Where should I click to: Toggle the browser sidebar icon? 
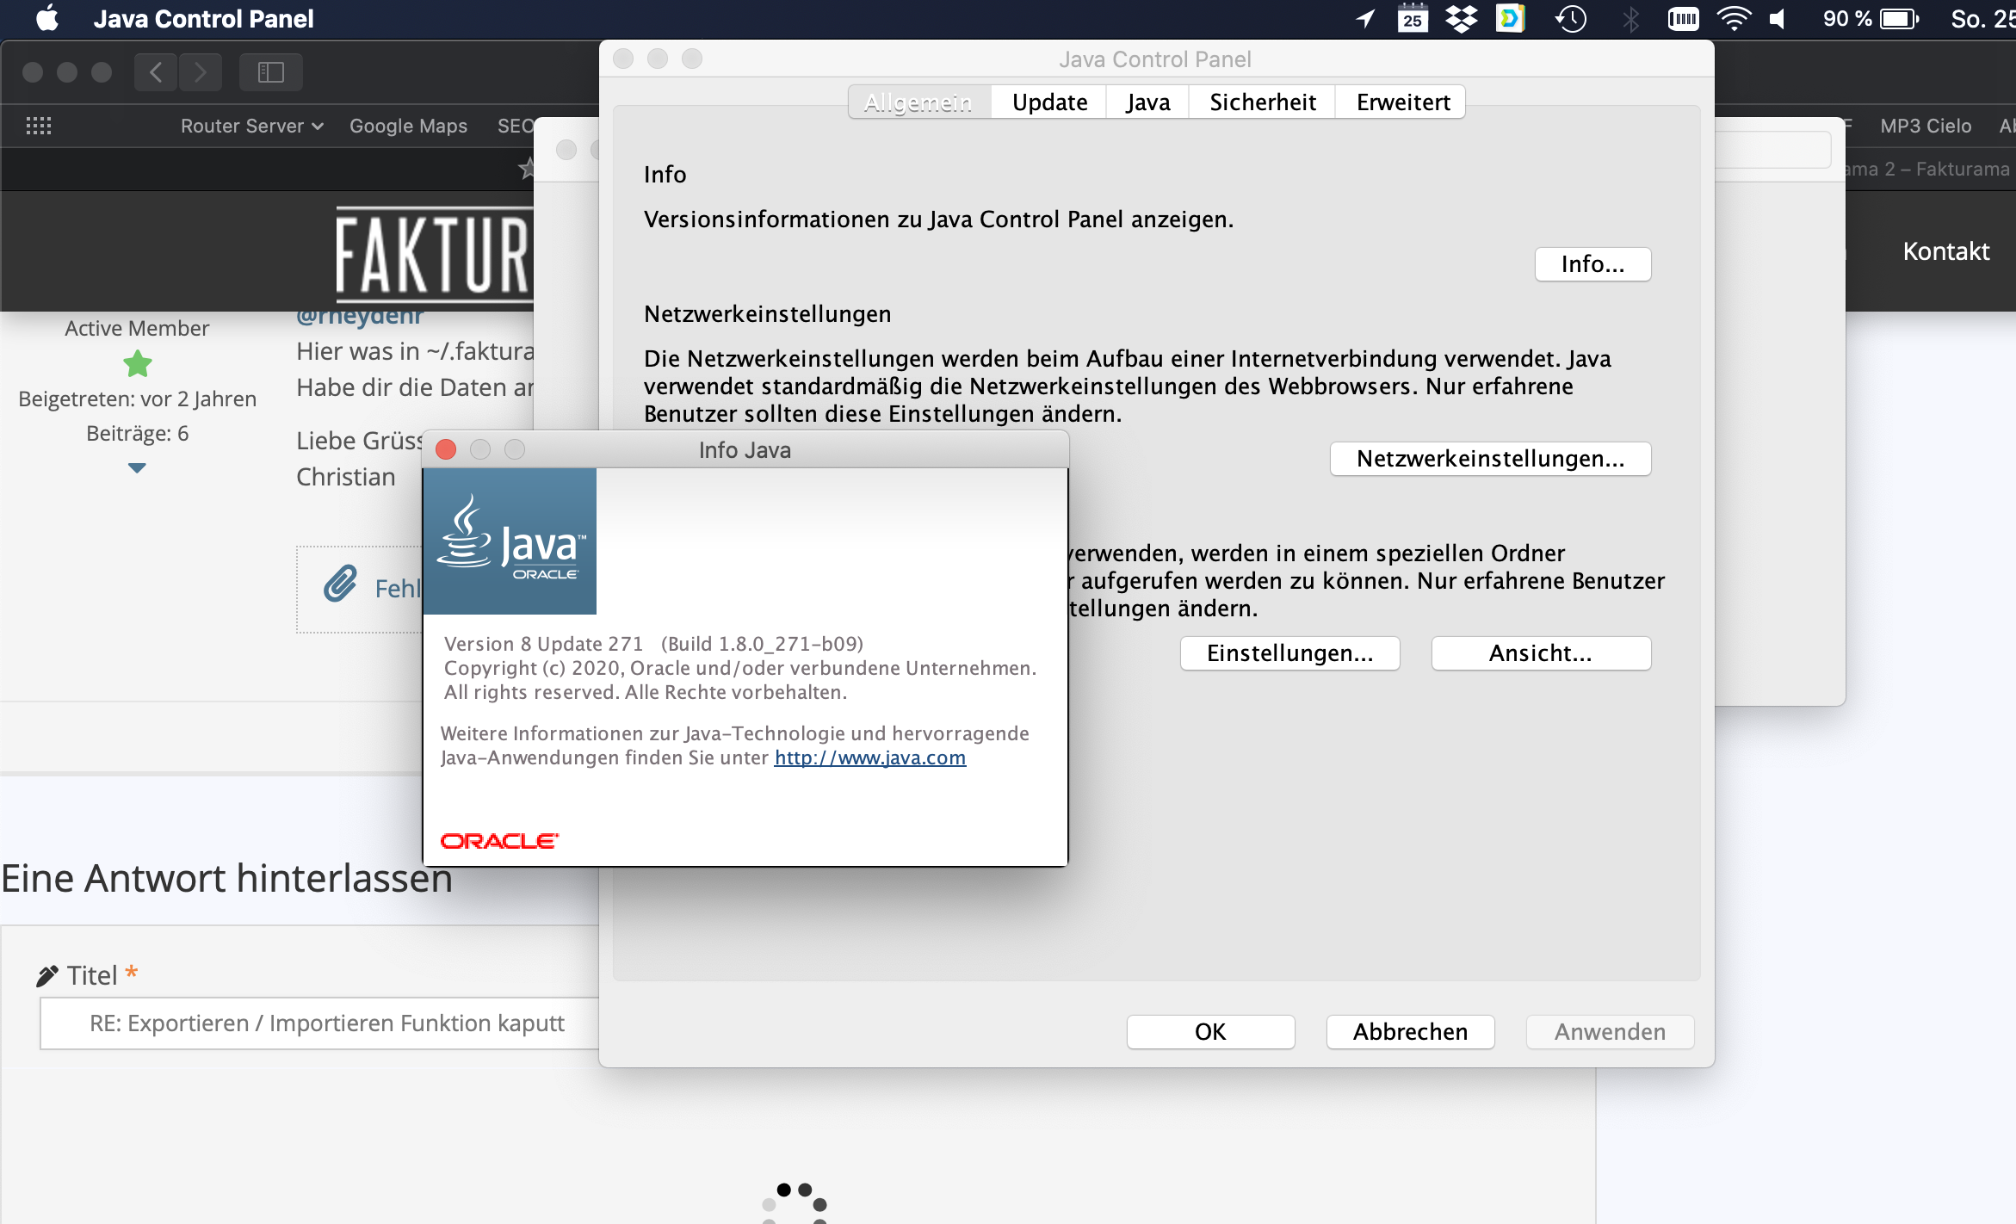pos(270,72)
